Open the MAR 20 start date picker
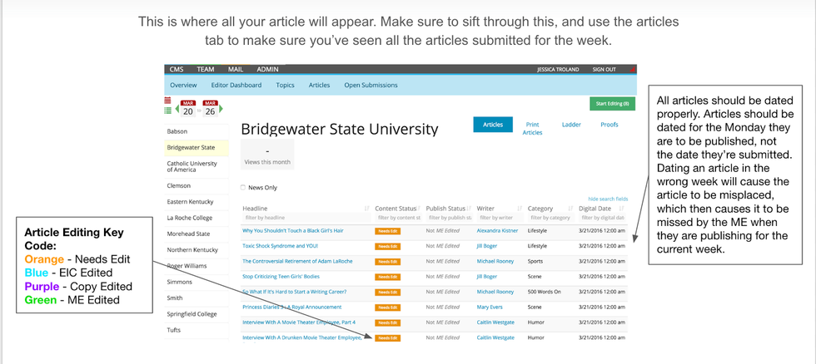Viewport: 816px width, 364px height. click(188, 108)
